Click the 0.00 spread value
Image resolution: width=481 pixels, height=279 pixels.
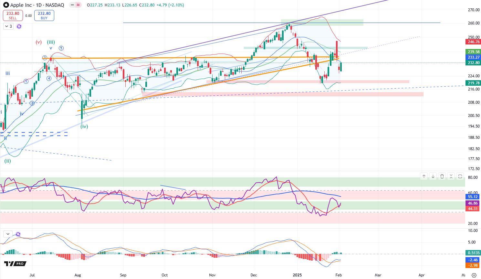tap(28, 15)
